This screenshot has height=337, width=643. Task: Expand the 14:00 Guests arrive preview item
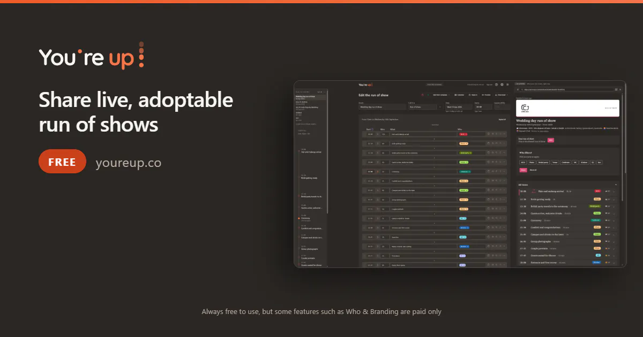(x=614, y=213)
